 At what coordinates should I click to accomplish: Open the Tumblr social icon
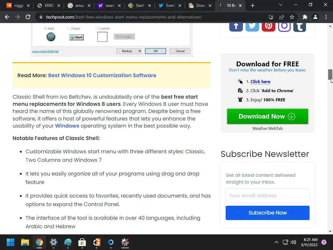(x=300, y=27)
